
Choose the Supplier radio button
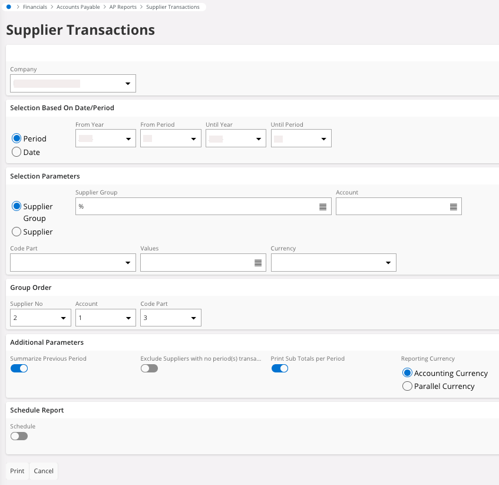click(17, 232)
